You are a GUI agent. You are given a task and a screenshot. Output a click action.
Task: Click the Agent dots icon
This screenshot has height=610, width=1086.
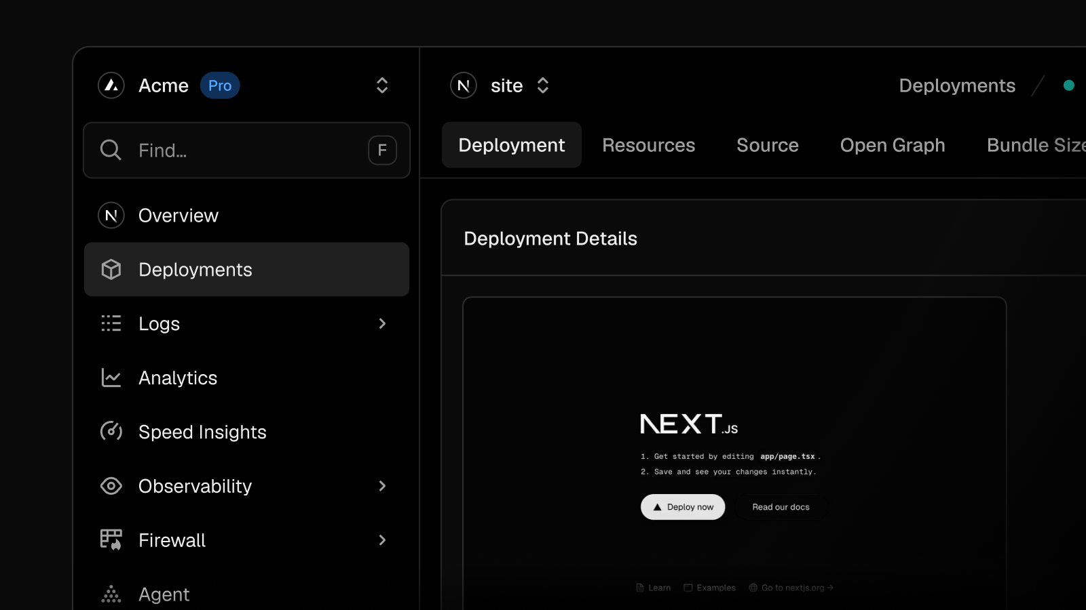111,594
